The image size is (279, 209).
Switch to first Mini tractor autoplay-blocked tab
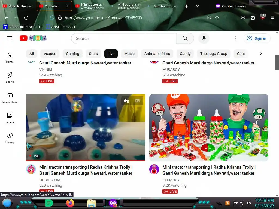pyautogui.click(x=90, y=6)
